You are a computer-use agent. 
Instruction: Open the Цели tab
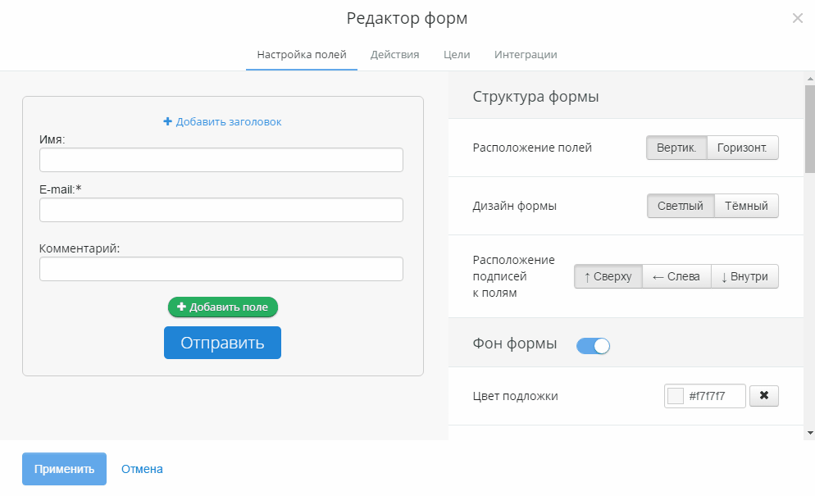457,55
